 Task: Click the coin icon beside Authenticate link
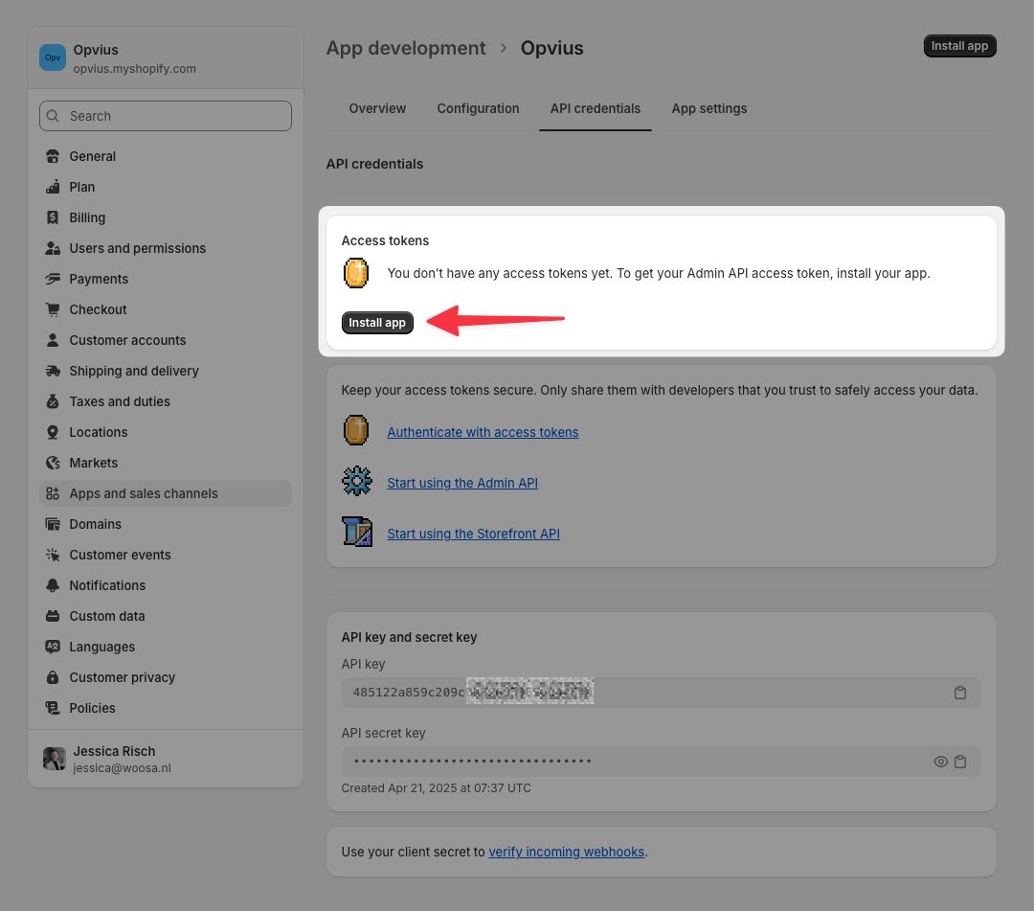click(356, 430)
